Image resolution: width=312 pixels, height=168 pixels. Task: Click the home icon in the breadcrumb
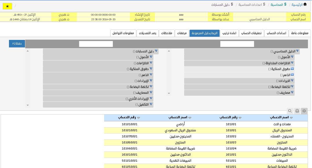[x=305, y=4]
